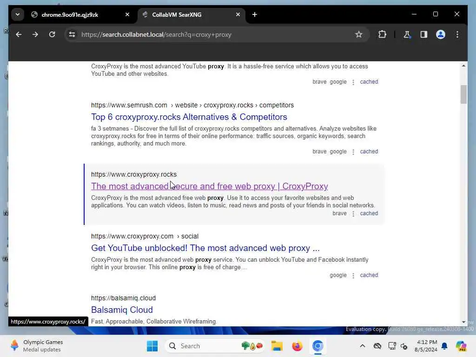Click the page scrollbar thumb
The image size is (476, 357).
pyautogui.click(x=463, y=94)
